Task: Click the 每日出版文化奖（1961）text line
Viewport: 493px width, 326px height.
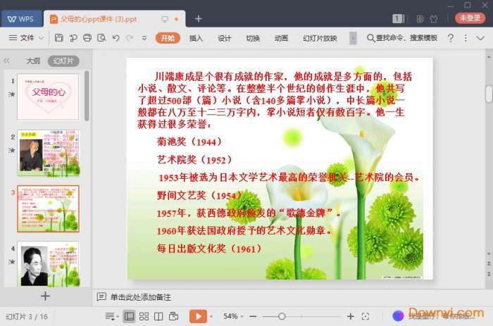Action: 210,249
